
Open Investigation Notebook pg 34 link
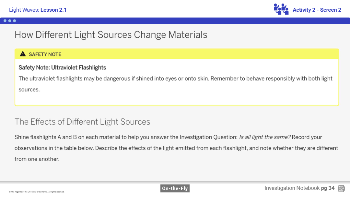[x=299, y=188]
